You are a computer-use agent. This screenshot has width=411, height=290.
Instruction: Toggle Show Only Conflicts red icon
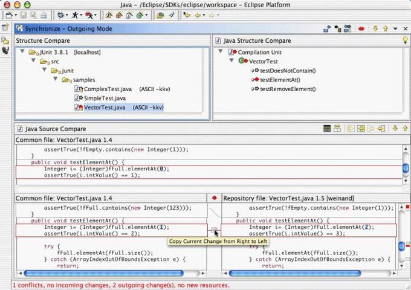(361, 29)
